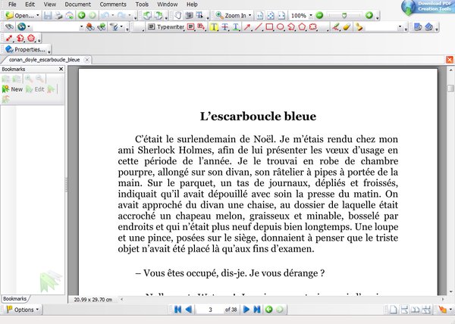Select the Oval drawing tool
The image size is (455, 324).
point(280,26)
